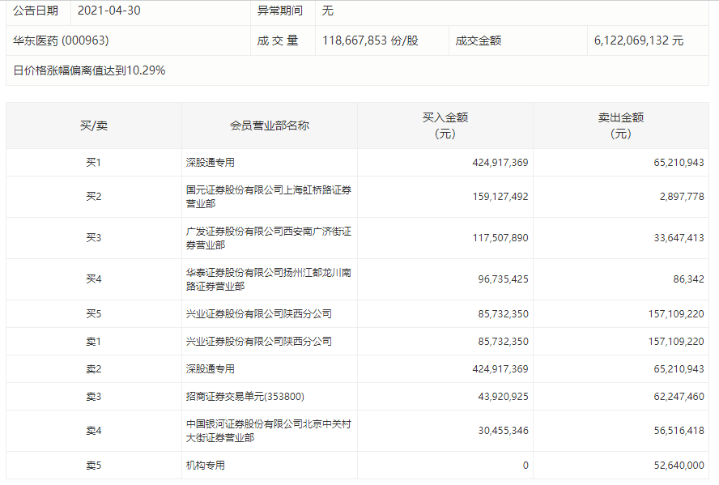The height and width of the screenshot is (485, 719).
Task: Open 深股通专用 in the 买1 row
Action: pyautogui.click(x=210, y=163)
